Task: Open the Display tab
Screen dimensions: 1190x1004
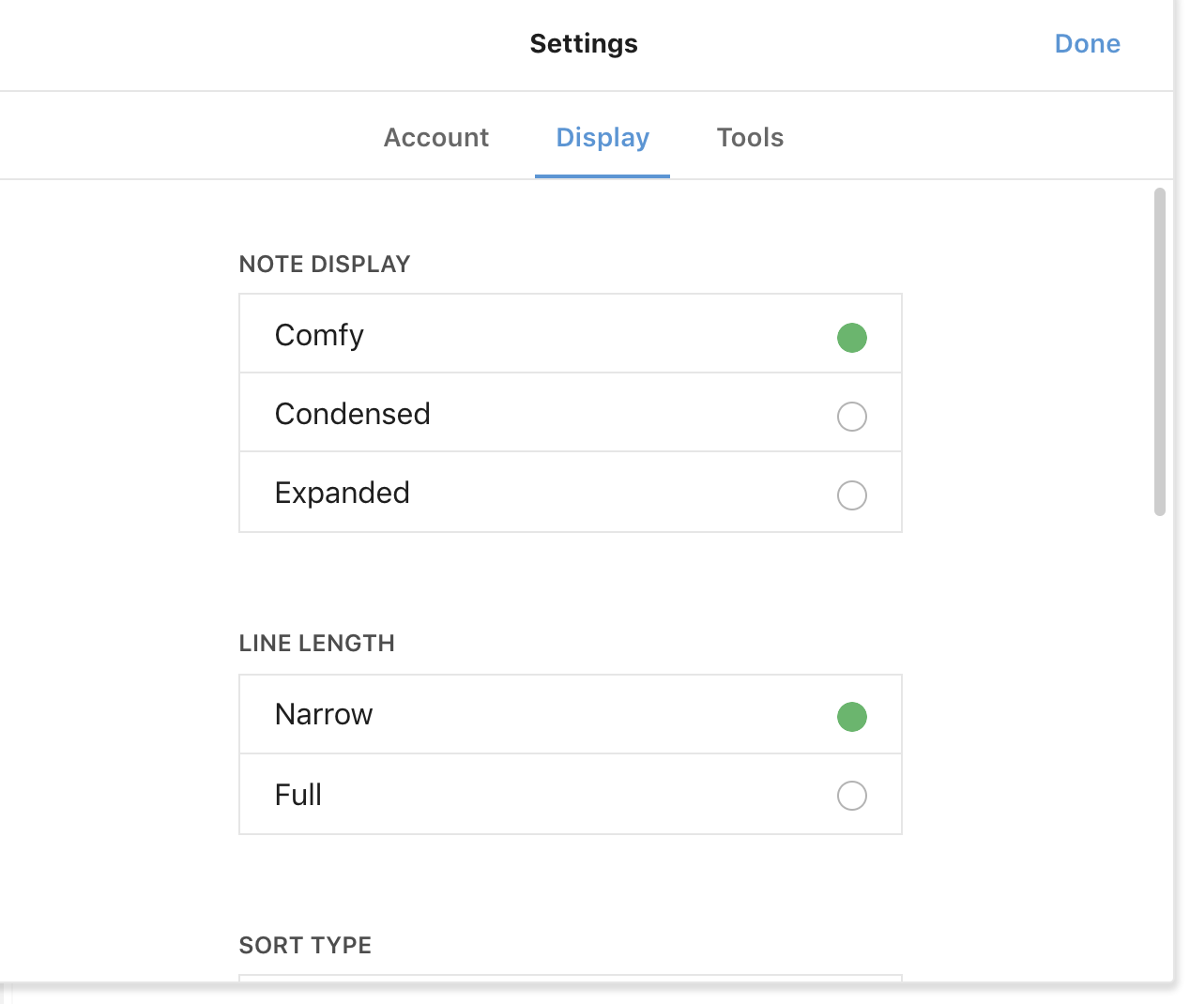Action: pos(603,137)
